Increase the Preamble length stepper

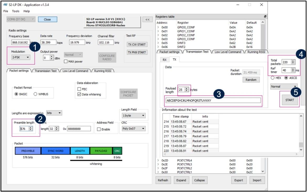click(x=30, y=128)
